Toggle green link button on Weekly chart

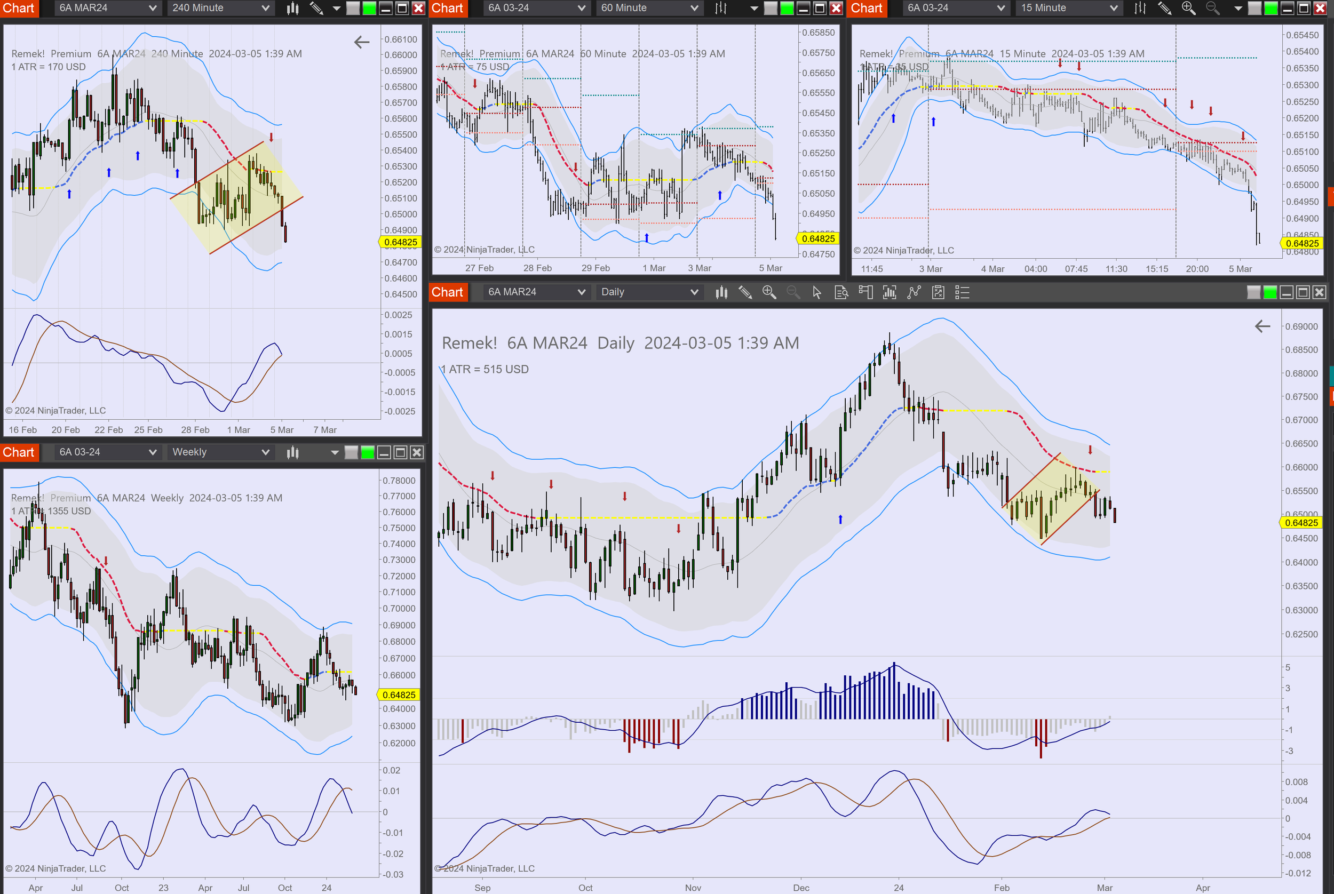(368, 453)
